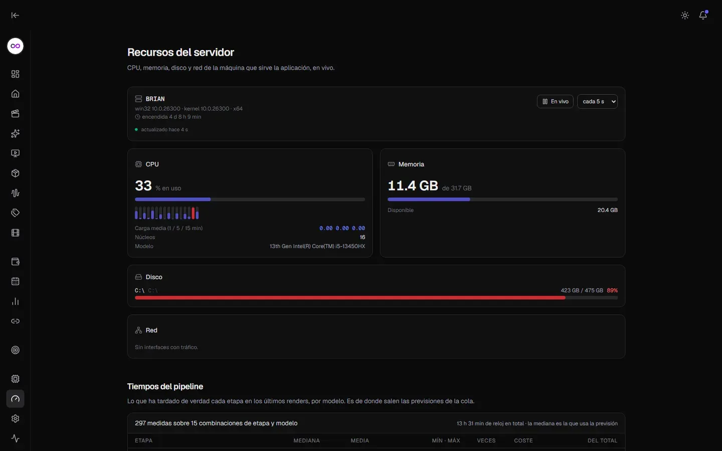The height and width of the screenshot is (451, 722).
Task: Click 'actualizado hace 4 s' status
Action: pyautogui.click(x=164, y=130)
